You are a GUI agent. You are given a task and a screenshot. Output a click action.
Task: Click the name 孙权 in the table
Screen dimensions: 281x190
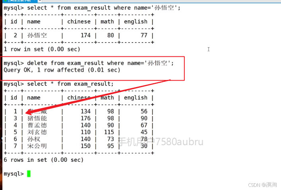(x=33, y=139)
